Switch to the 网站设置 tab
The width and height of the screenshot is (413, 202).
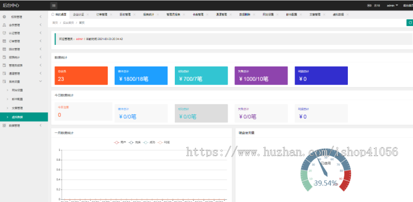(x=268, y=15)
